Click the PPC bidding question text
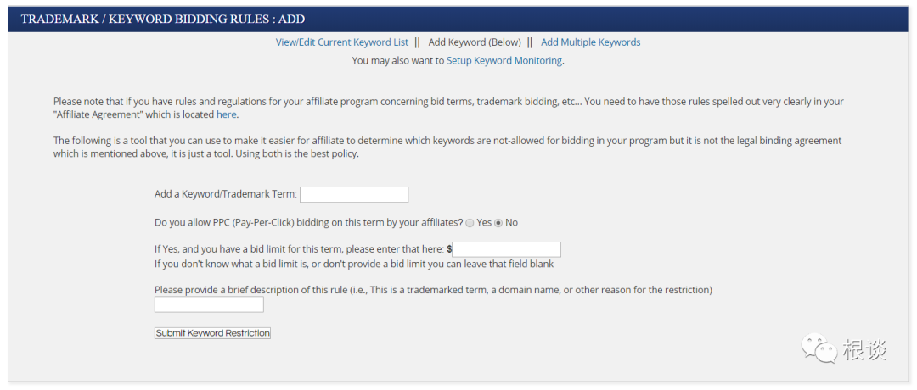 308,223
